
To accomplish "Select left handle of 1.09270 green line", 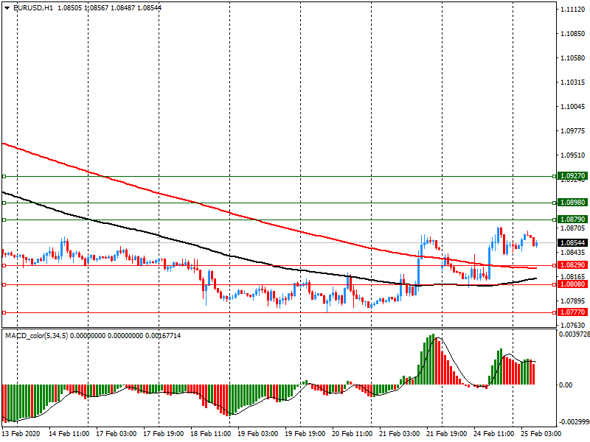I will (4, 176).
